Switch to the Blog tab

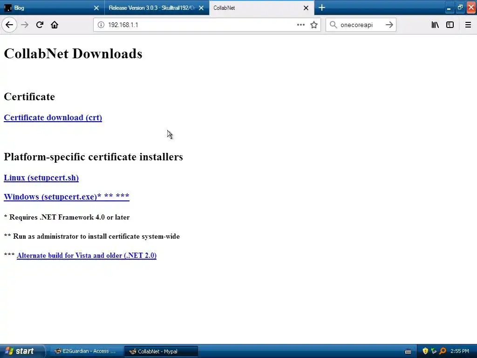click(52, 8)
